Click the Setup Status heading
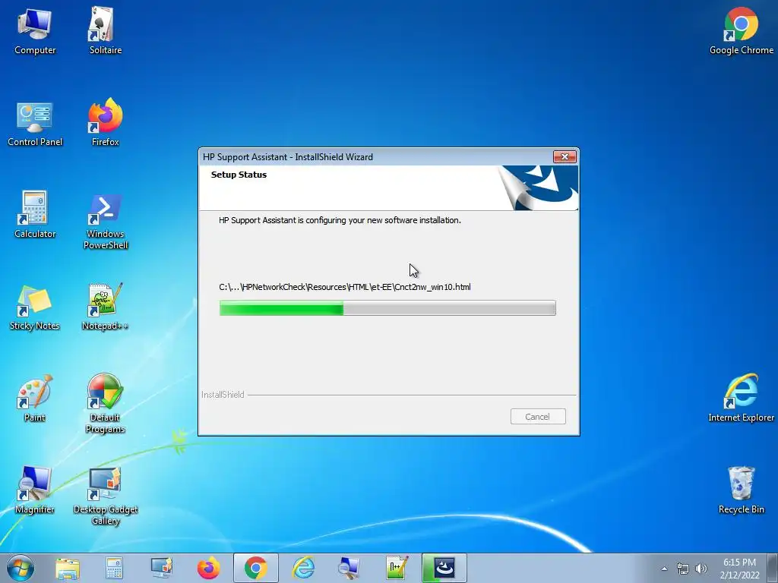The width and height of the screenshot is (778, 583). [239, 175]
